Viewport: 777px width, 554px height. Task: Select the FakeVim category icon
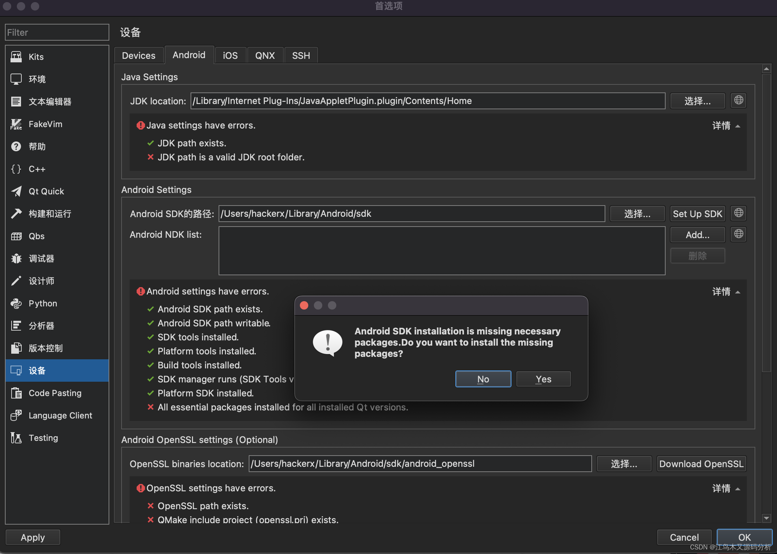pyautogui.click(x=16, y=124)
